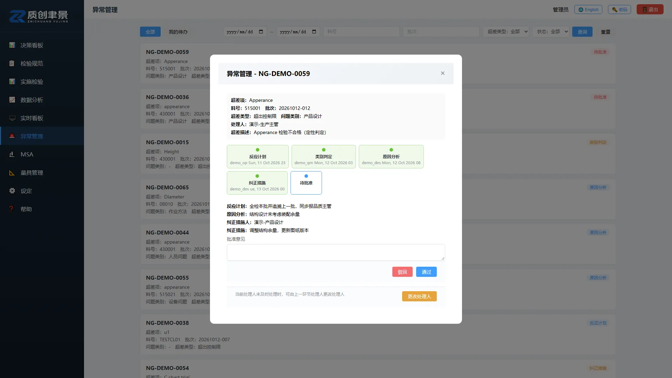Click the 重置 reset button

point(605,32)
